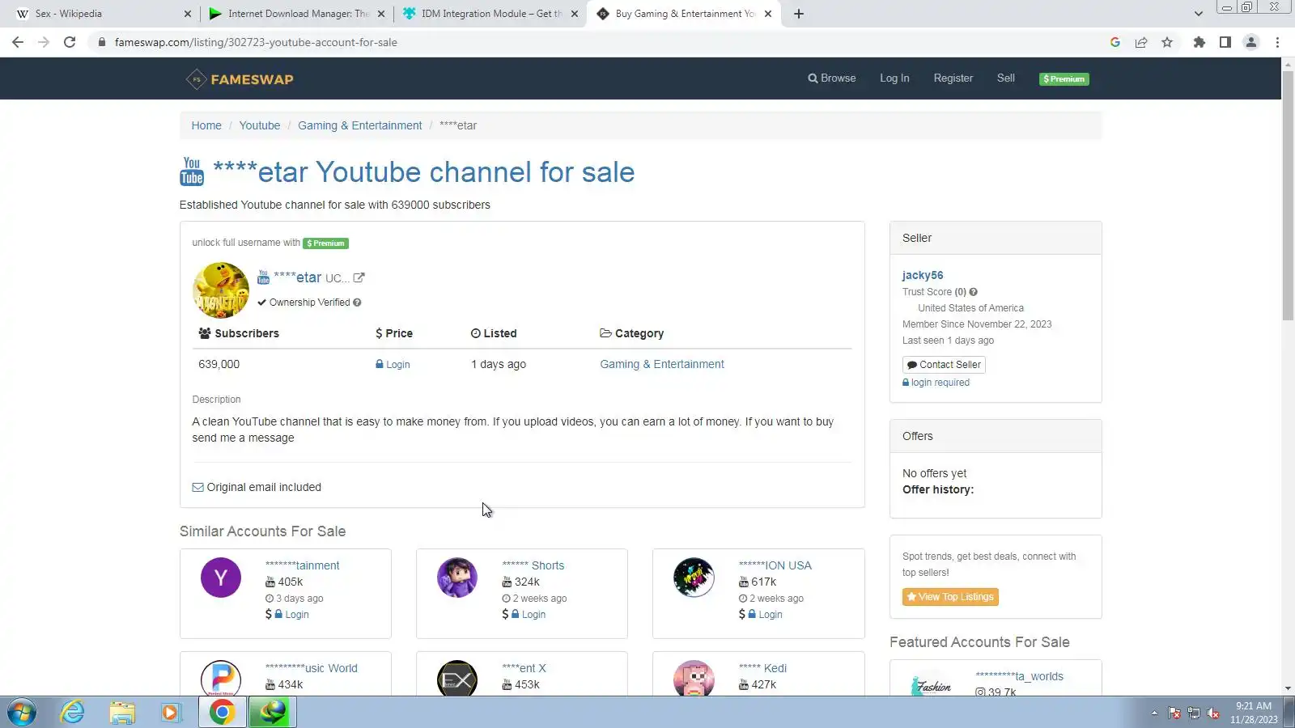The height and width of the screenshot is (728, 1295).
Task: Open Windows Media Player from taskbar
Action: [171, 713]
